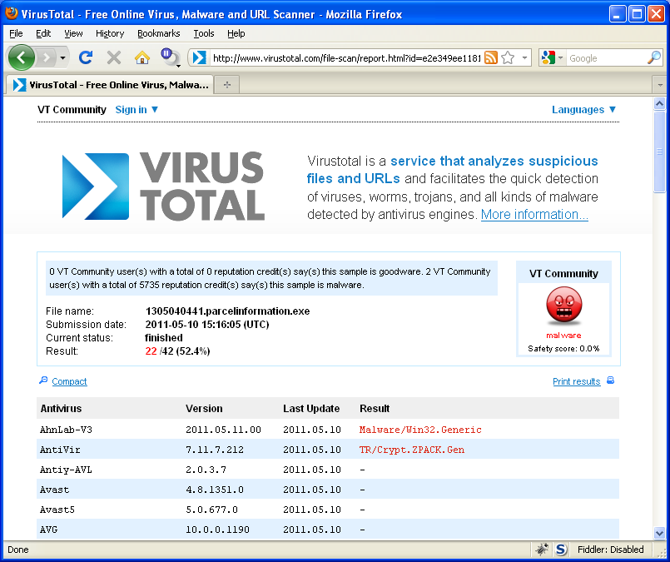This screenshot has width=670, height=562.
Task: Open the Bookmarks menu
Action: tap(158, 33)
